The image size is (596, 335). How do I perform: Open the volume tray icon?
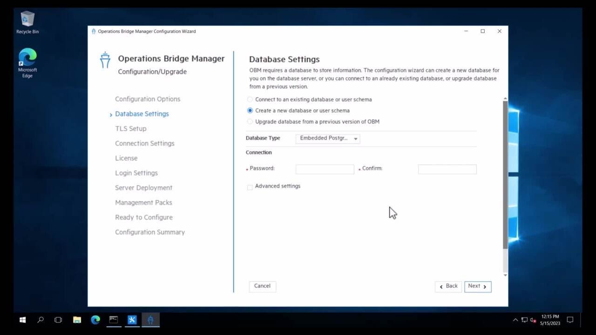pos(533,320)
